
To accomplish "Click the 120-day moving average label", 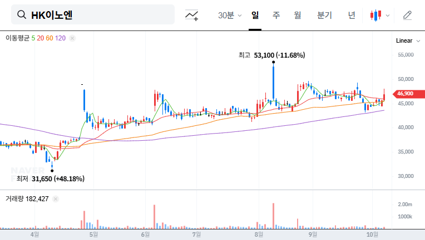I will click(61, 38).
